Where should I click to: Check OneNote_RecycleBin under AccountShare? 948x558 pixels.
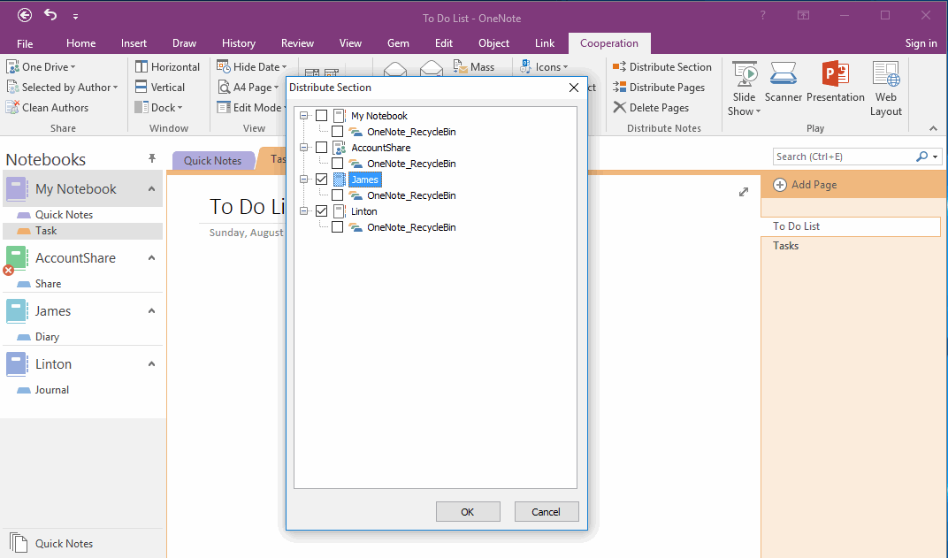click(x=337, y=164)
